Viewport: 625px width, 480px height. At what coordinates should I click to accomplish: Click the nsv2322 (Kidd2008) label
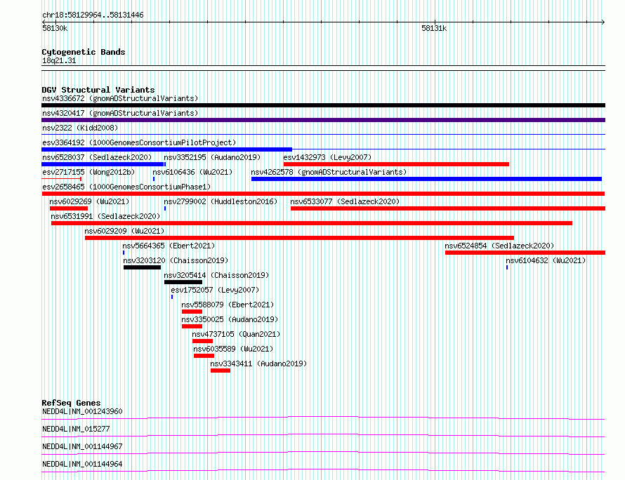[80, 128]
